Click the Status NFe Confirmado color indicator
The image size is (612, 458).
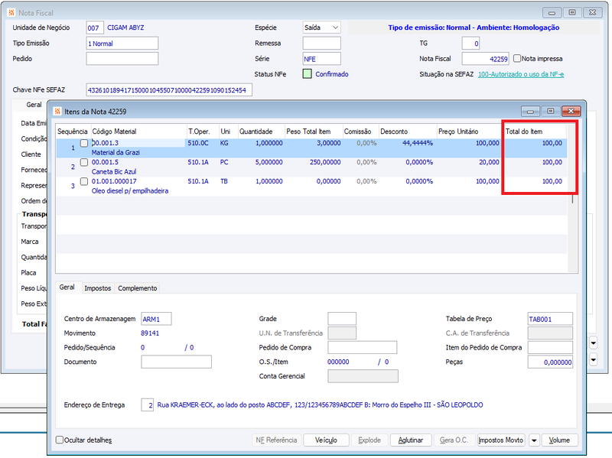point(308,74)
